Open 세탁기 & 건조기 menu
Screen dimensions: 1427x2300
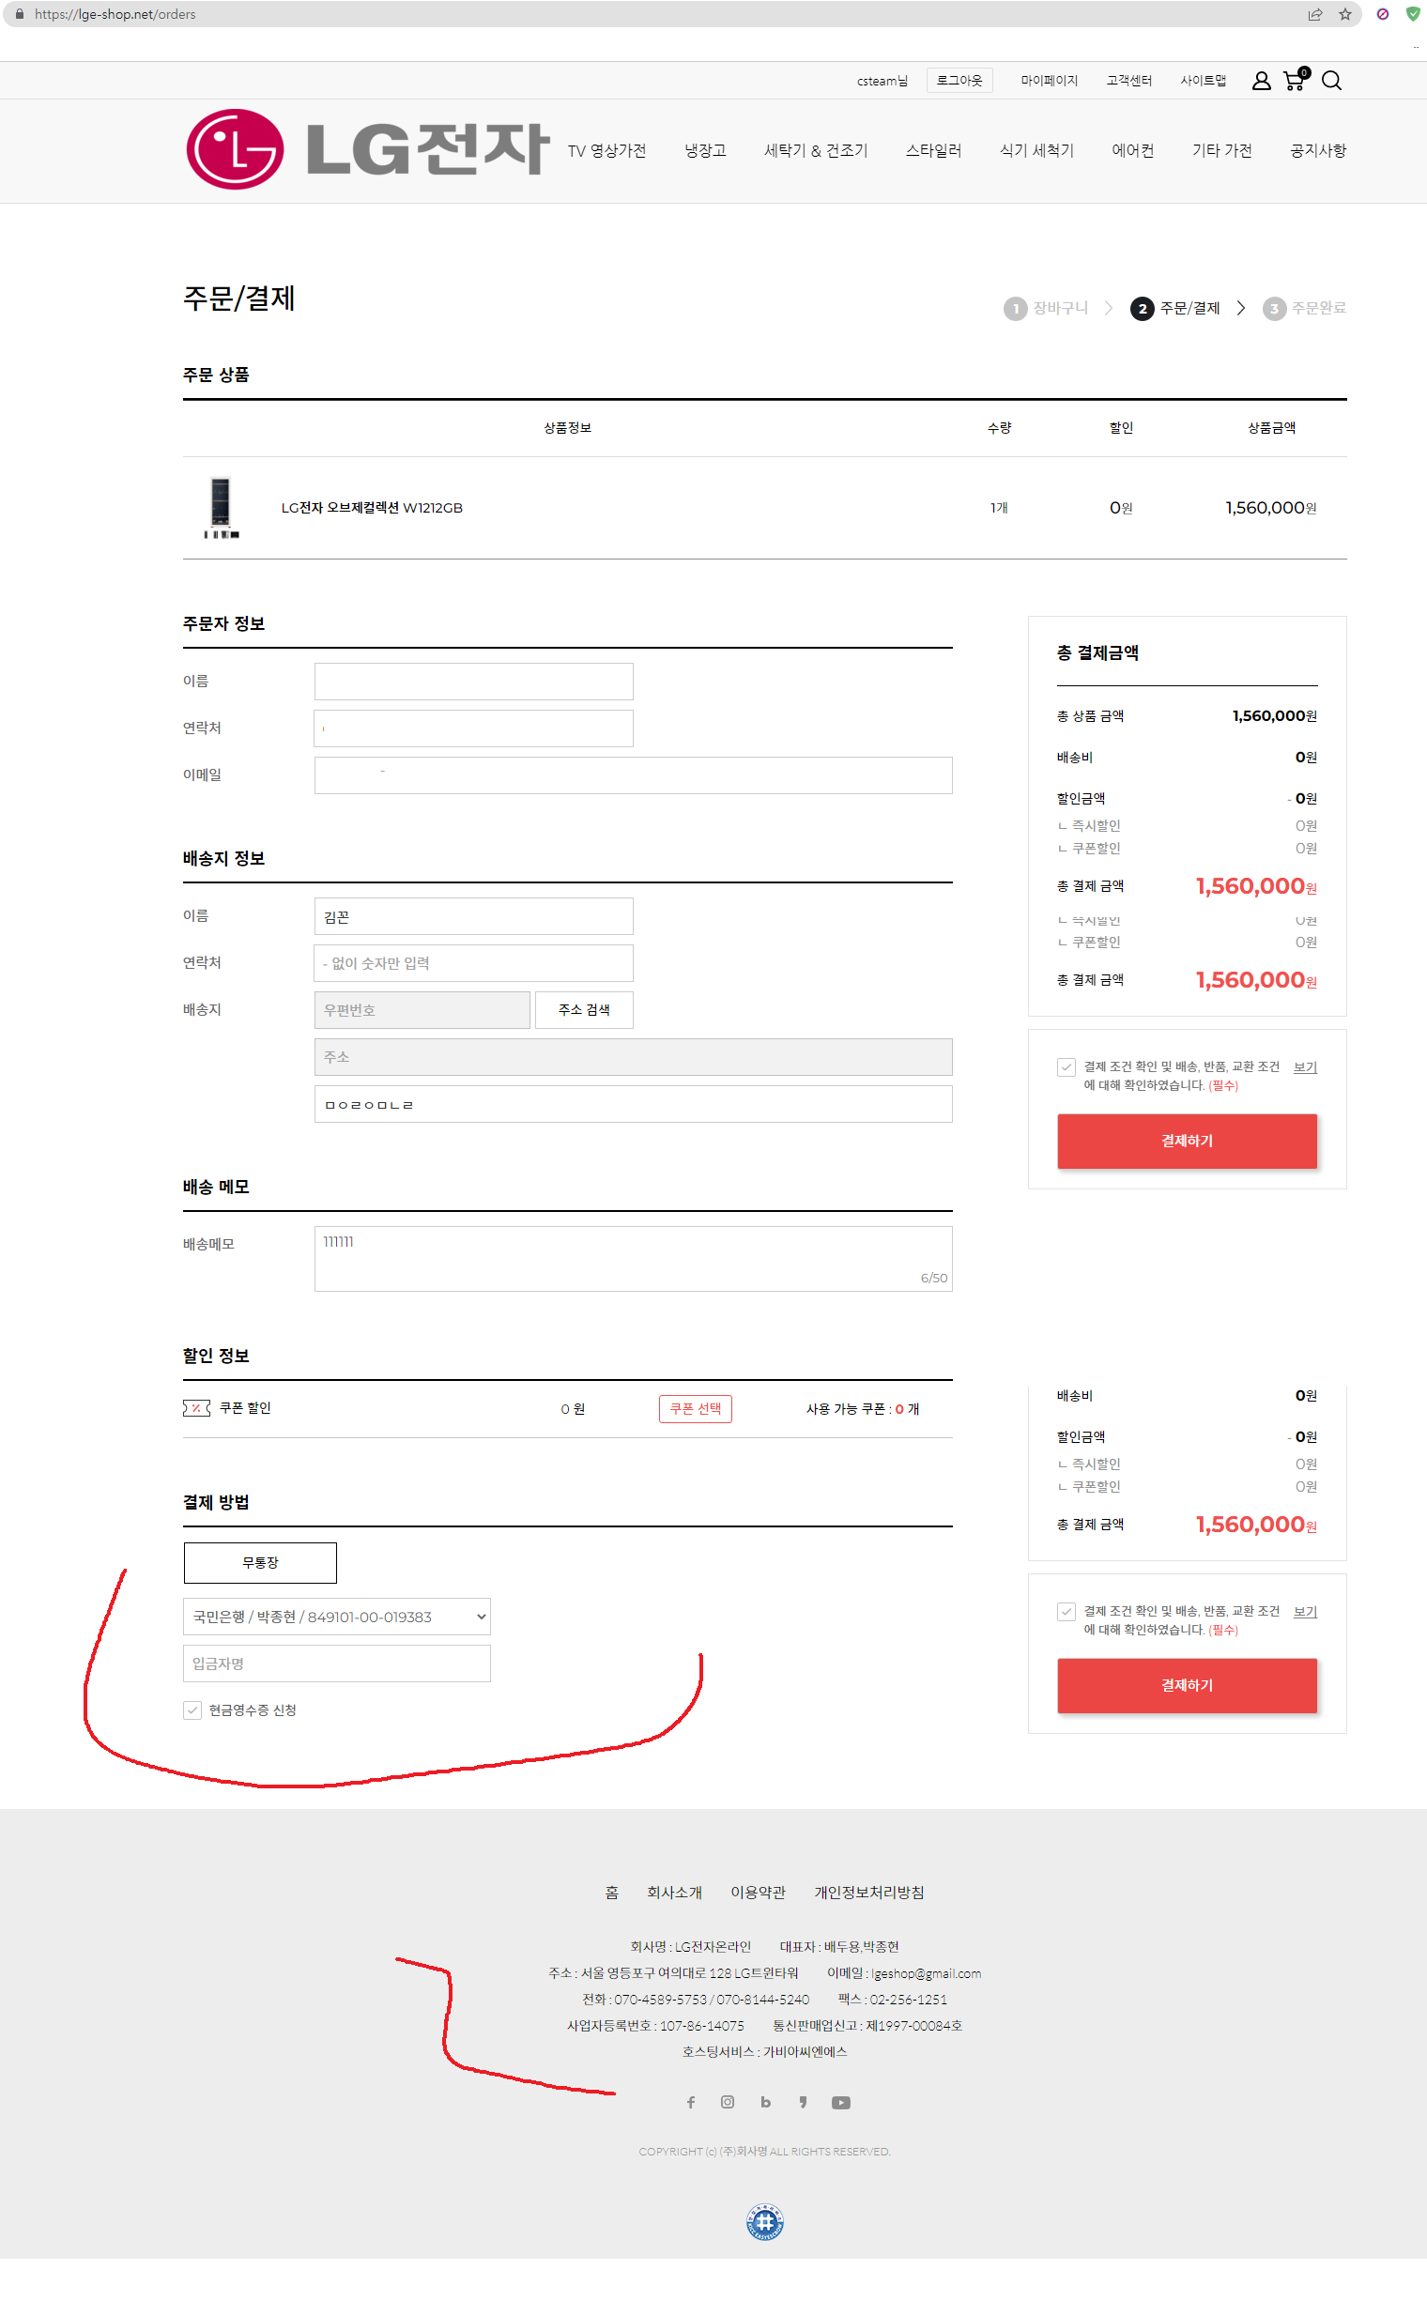click(x=817, y=151)
